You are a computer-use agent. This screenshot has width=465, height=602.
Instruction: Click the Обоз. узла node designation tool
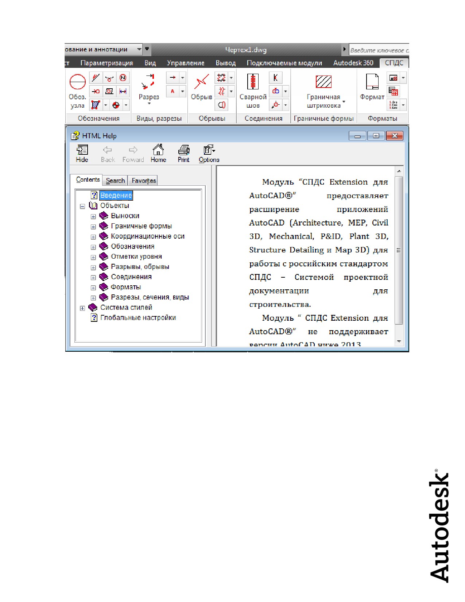78,91
